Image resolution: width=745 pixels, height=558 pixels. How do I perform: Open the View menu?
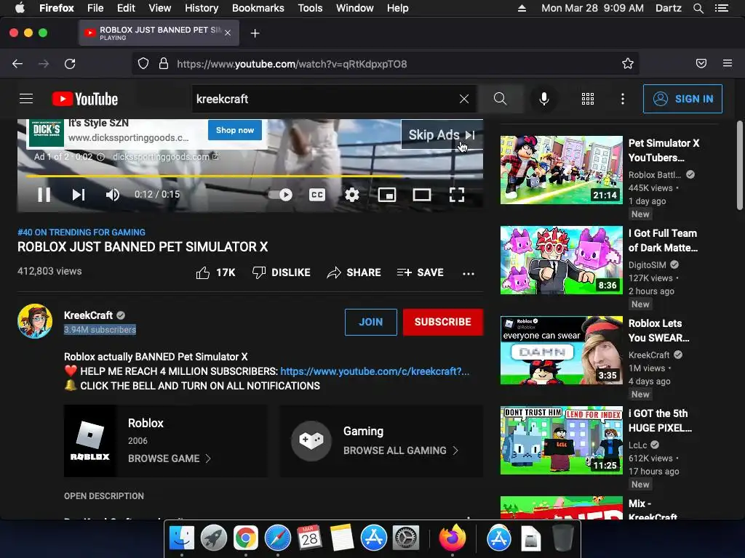pos(159,8)
